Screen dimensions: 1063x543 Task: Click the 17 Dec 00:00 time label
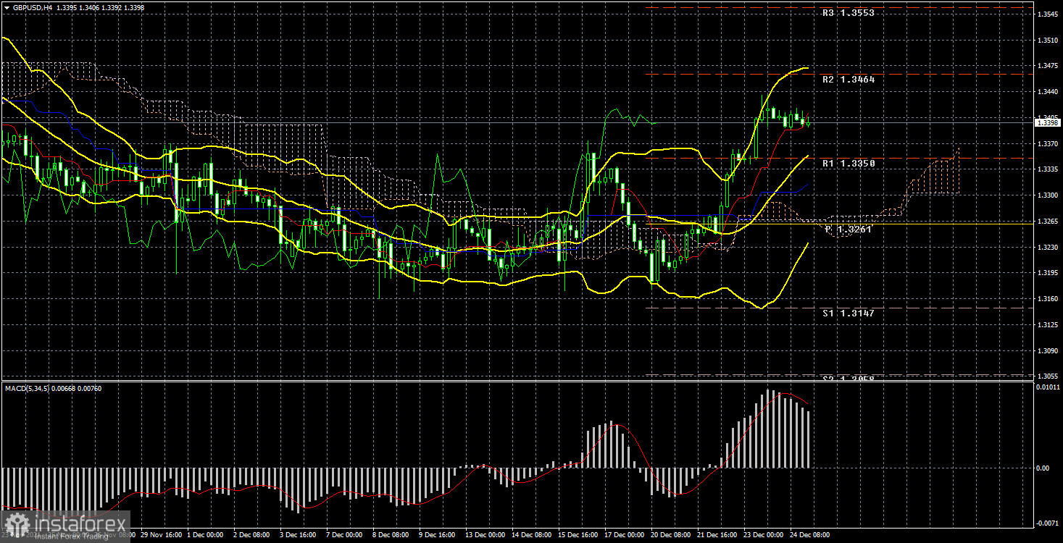point(626,535)
